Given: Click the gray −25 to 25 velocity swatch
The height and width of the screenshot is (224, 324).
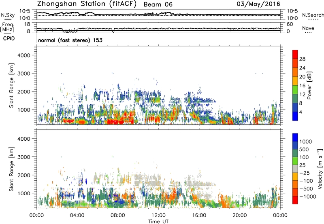Looking at the screenshot, I should click(x=295, y=169).
